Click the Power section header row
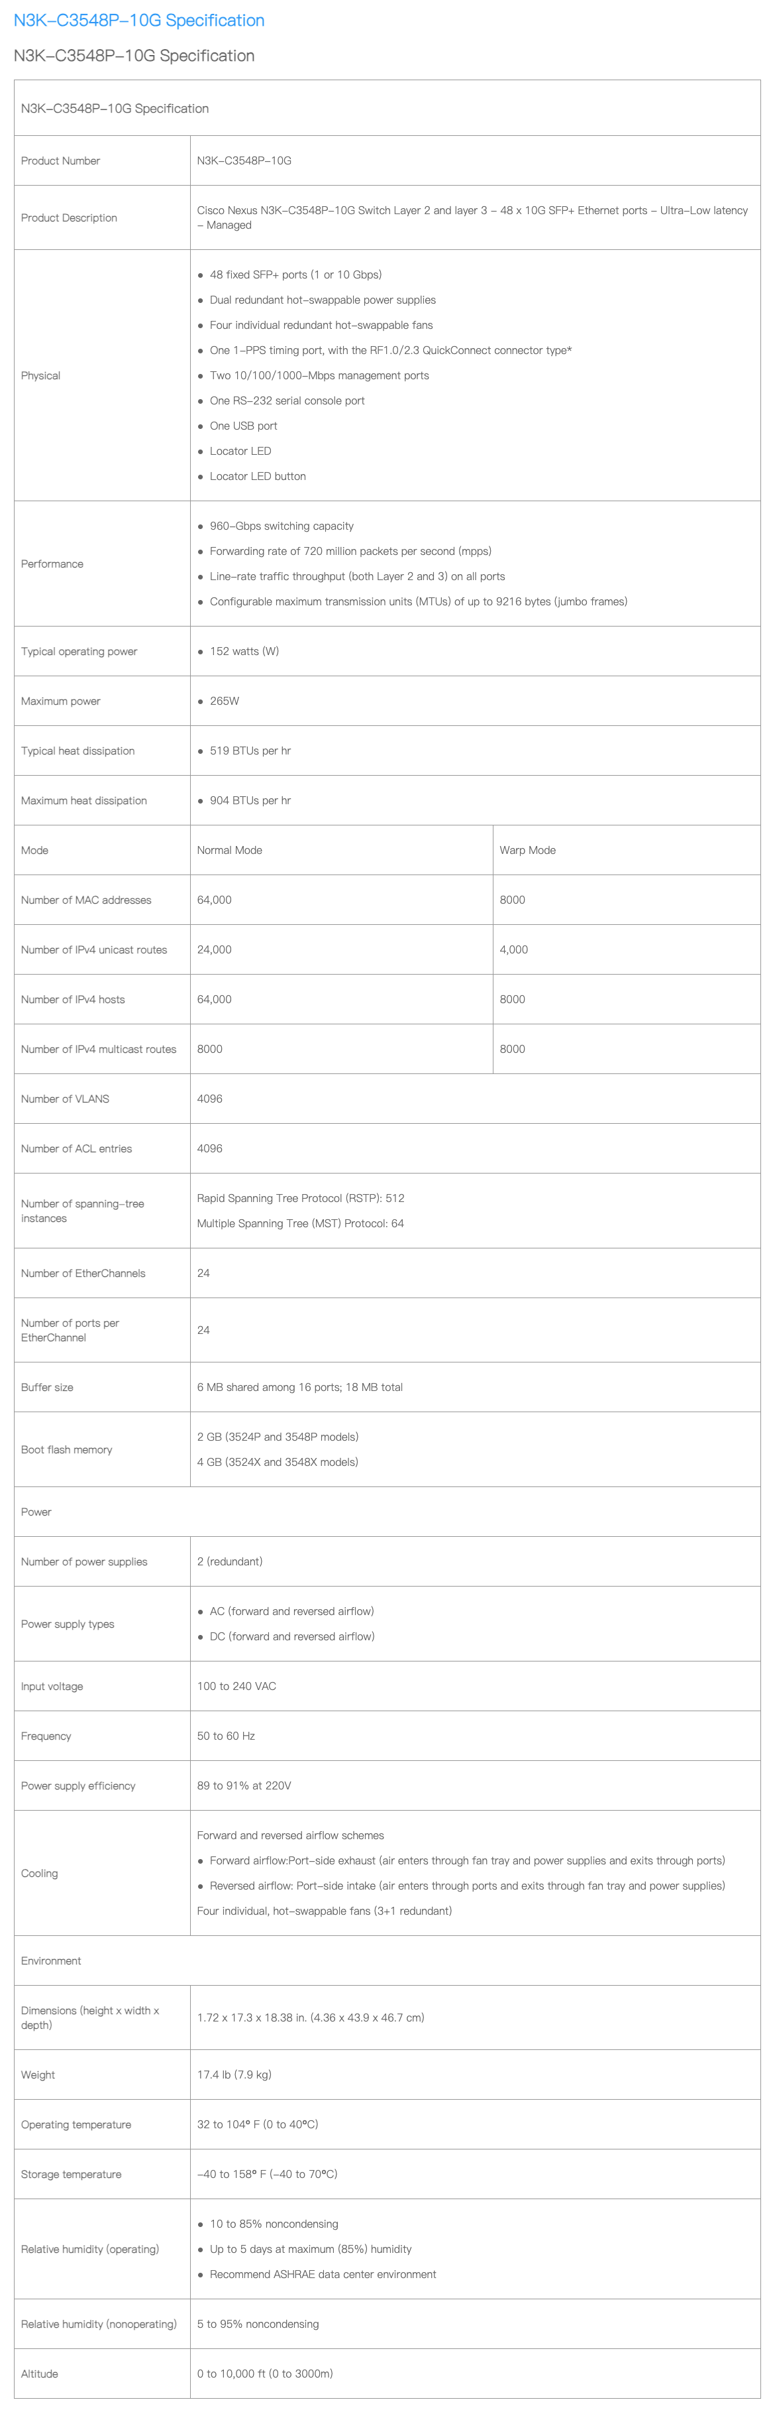This screenshot has width=773, height=2414. (36, 1512)
